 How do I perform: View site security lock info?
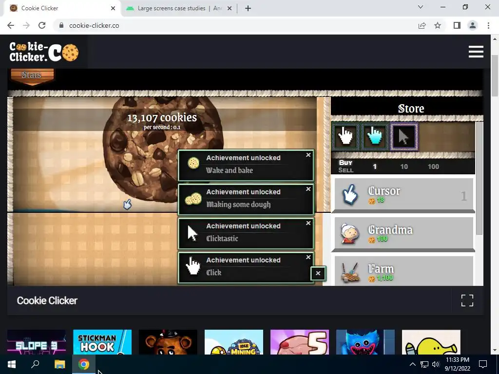61,25
